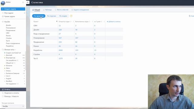Open settings gear next to Anton

tap(23, 2)
